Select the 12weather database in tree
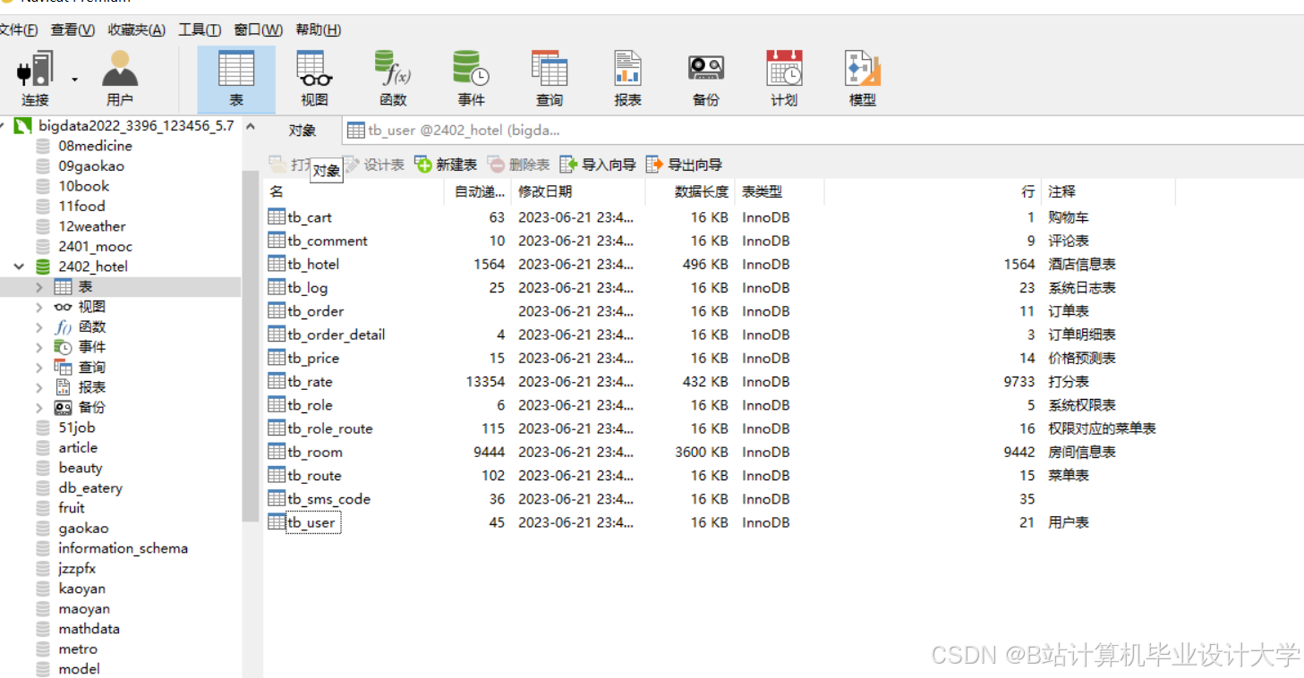Image resolution: width=1304 pixels, height=678 pixels. (91, 226)
